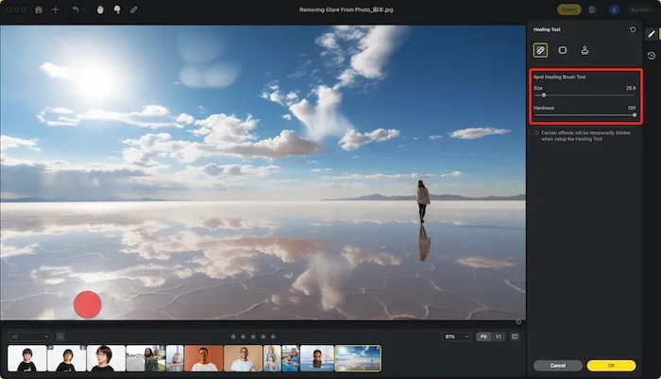Viewport: 661px width, 379px height.
Task: Select the Spot Healing Brush tool
Action: tap(540, 50)
